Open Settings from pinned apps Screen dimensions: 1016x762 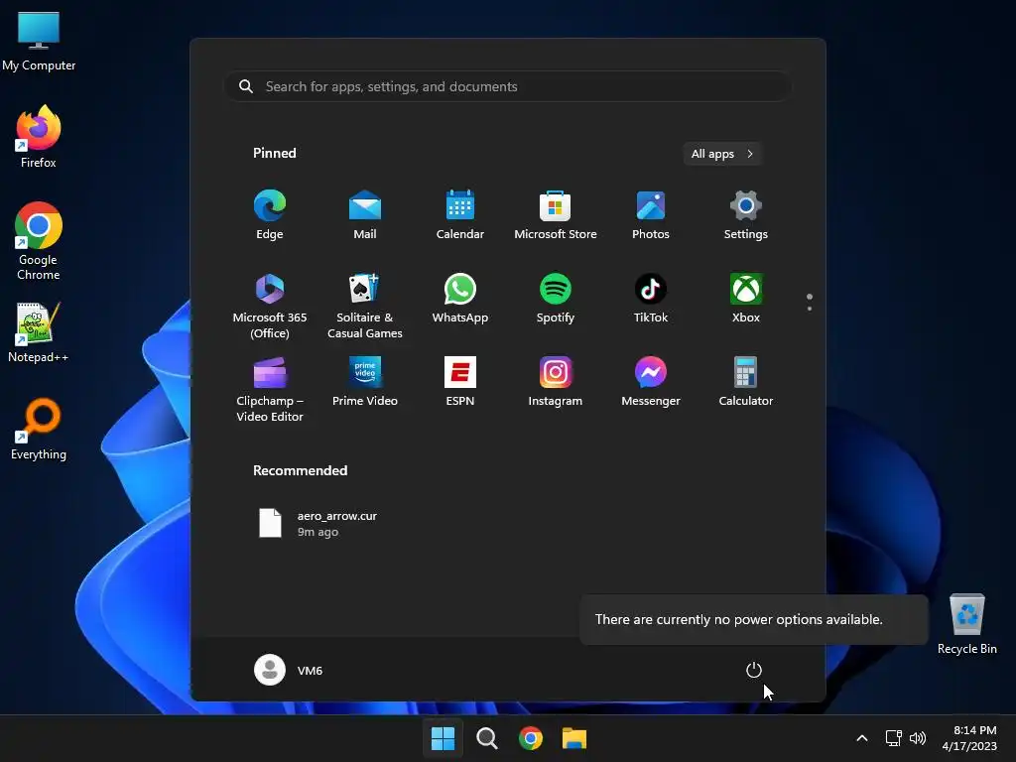click(746, 215)
